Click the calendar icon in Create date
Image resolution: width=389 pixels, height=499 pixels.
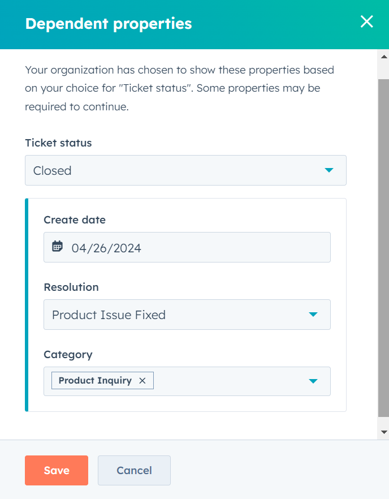coord(57,247)
